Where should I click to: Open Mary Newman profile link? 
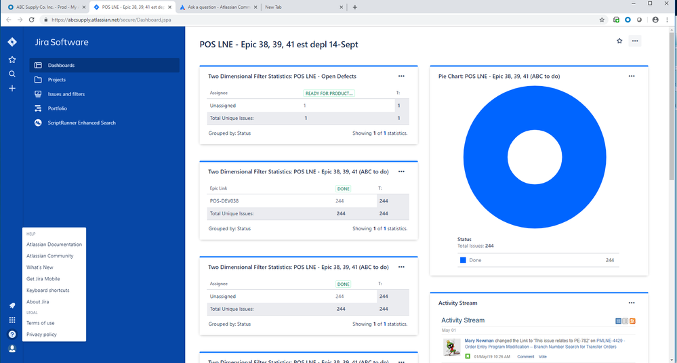click(x=479, y=341)
